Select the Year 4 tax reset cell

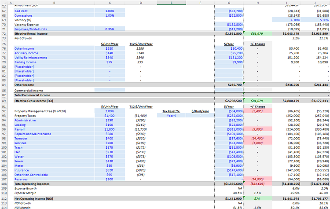coord(171,116)
